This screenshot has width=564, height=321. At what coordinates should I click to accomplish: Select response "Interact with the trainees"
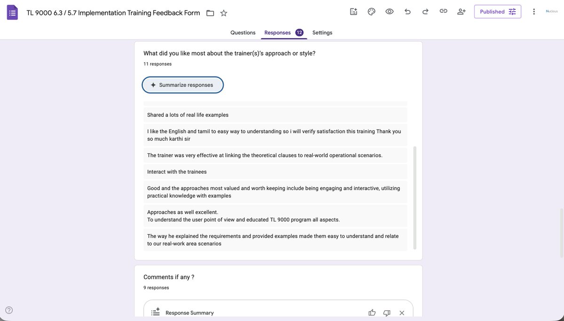click(x=275, y=172)
